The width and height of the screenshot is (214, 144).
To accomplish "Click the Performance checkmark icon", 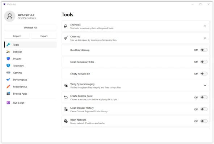I will (8, 80).
